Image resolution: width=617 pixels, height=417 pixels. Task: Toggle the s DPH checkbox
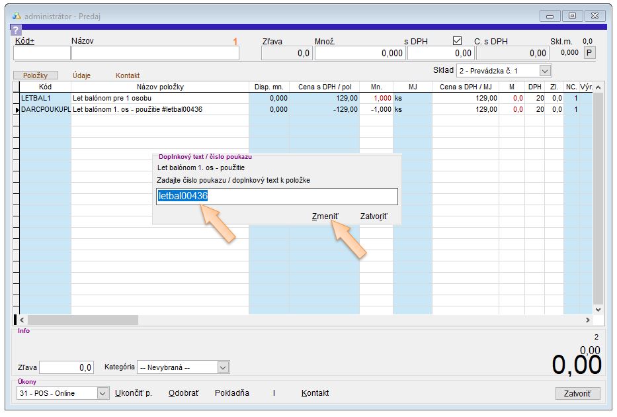(x=457, y=40)
